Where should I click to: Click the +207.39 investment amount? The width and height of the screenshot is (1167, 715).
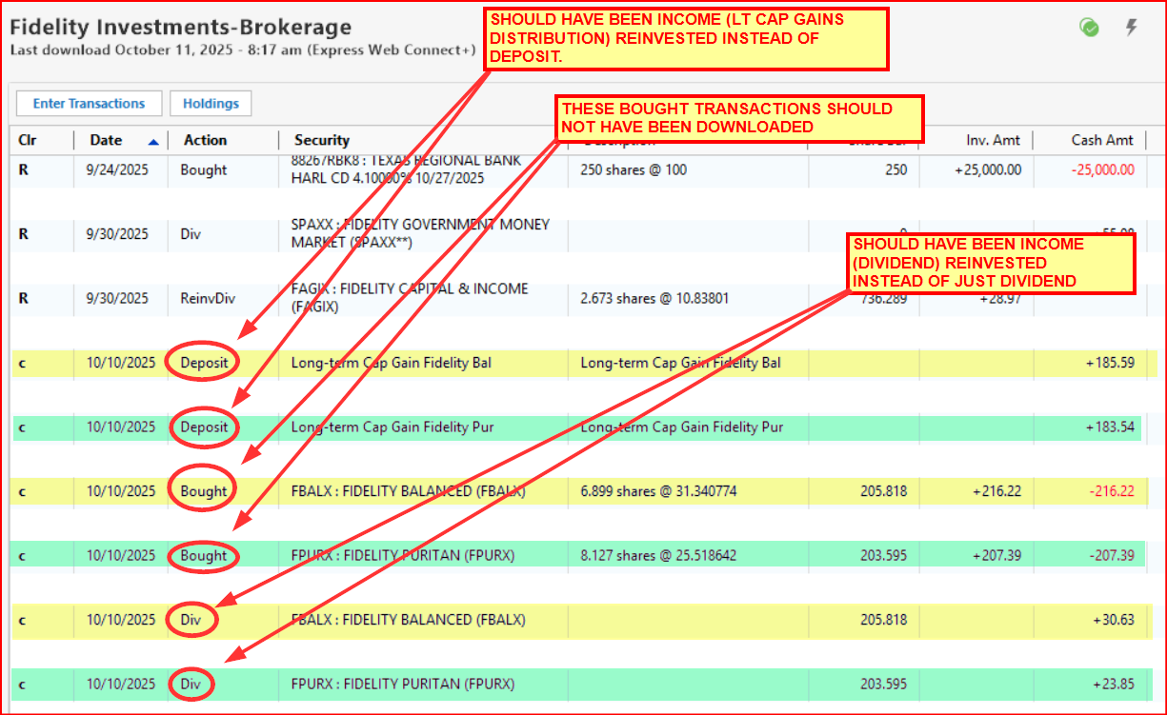pos(996,555)
